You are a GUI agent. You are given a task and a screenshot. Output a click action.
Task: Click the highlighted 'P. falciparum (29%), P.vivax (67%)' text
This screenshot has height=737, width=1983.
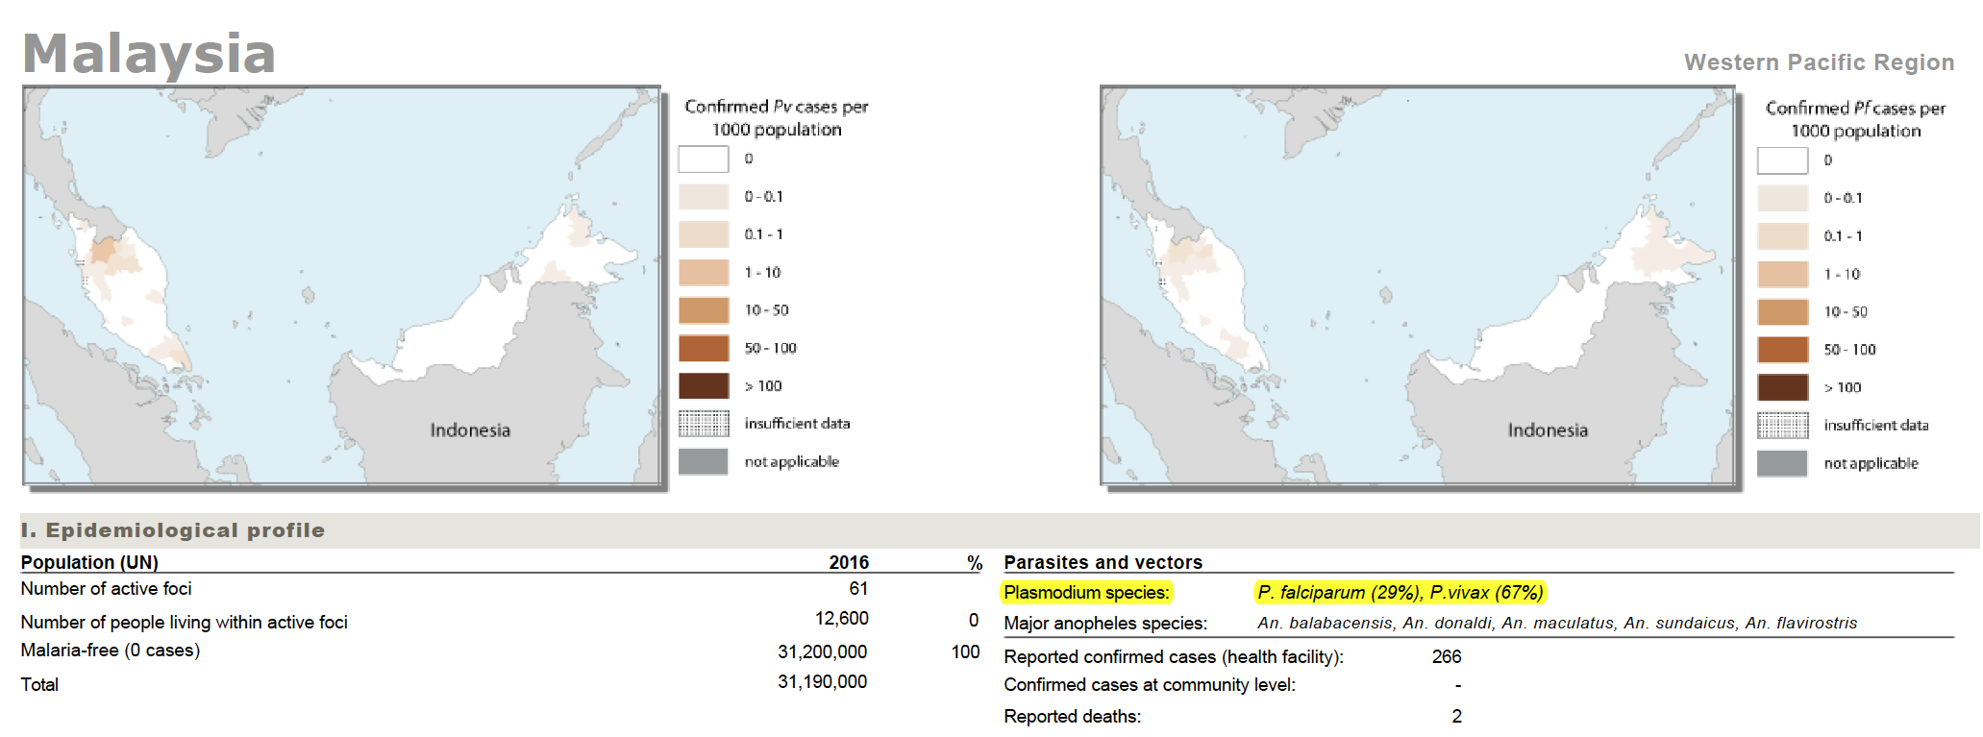click(x=1400, y=593)
